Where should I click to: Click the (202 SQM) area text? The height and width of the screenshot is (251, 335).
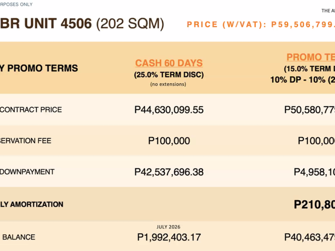[130, 24]
